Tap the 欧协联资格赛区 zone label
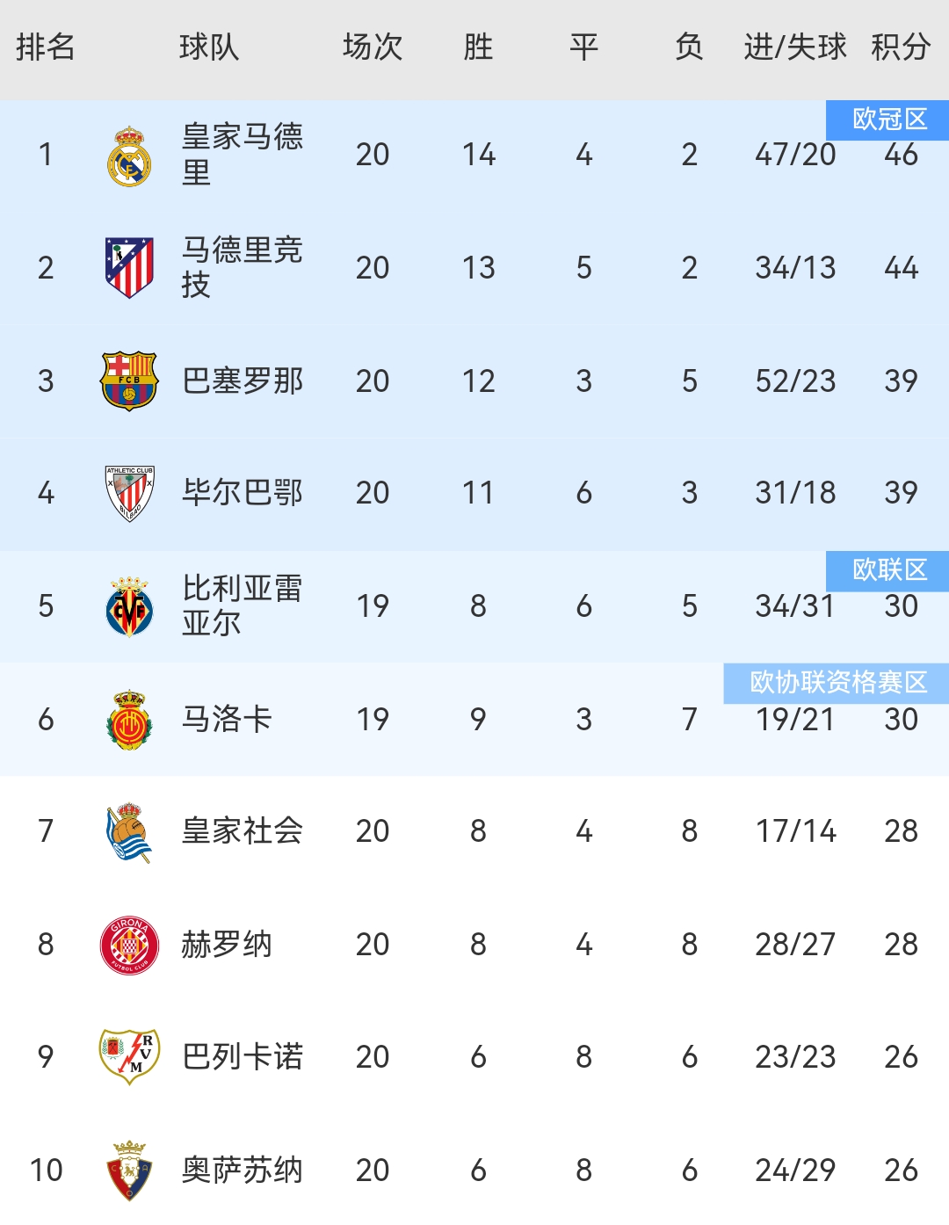Screen dimensions: 949x1225 point(837,683)
